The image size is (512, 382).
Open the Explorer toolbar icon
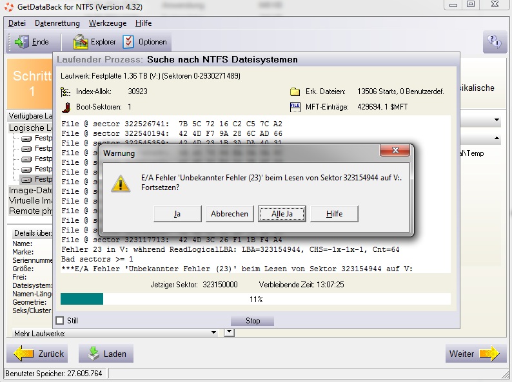(81, 42)
